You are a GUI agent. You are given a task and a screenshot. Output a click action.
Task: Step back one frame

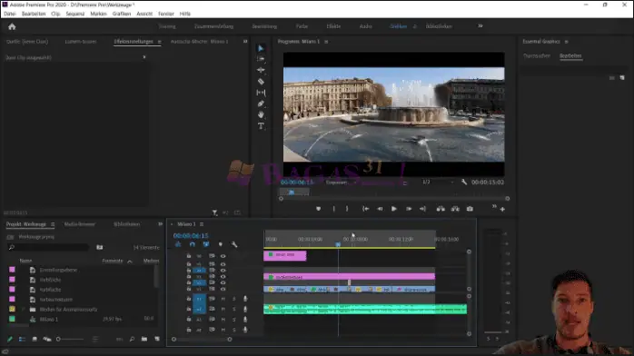point(380,209)
